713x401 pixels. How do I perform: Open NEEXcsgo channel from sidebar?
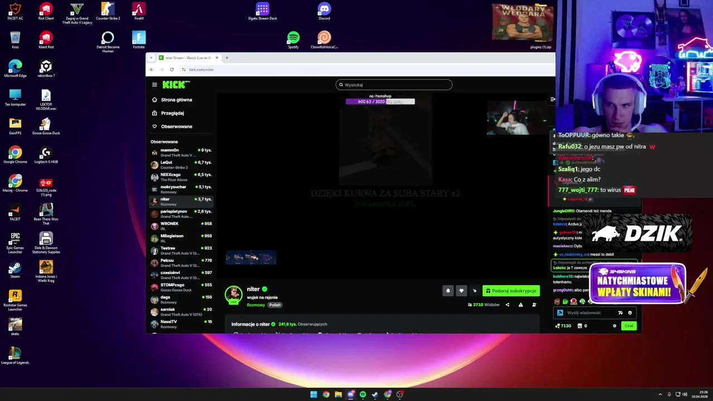point(182,177)
